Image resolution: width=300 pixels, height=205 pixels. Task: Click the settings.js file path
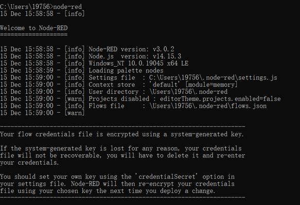[x=213, y=77]
